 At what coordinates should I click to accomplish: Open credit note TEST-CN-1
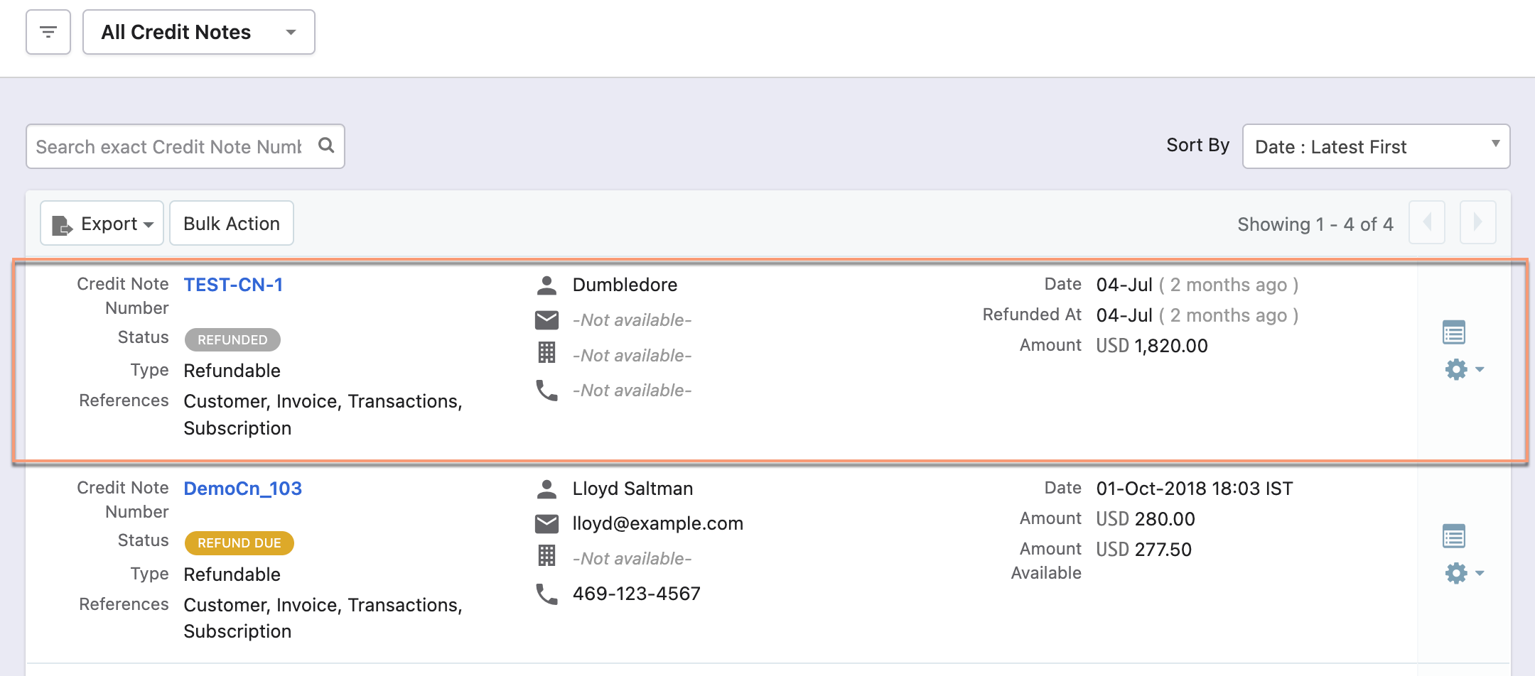233,285
